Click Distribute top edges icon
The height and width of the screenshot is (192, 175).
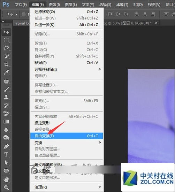(x=166, y=14)
